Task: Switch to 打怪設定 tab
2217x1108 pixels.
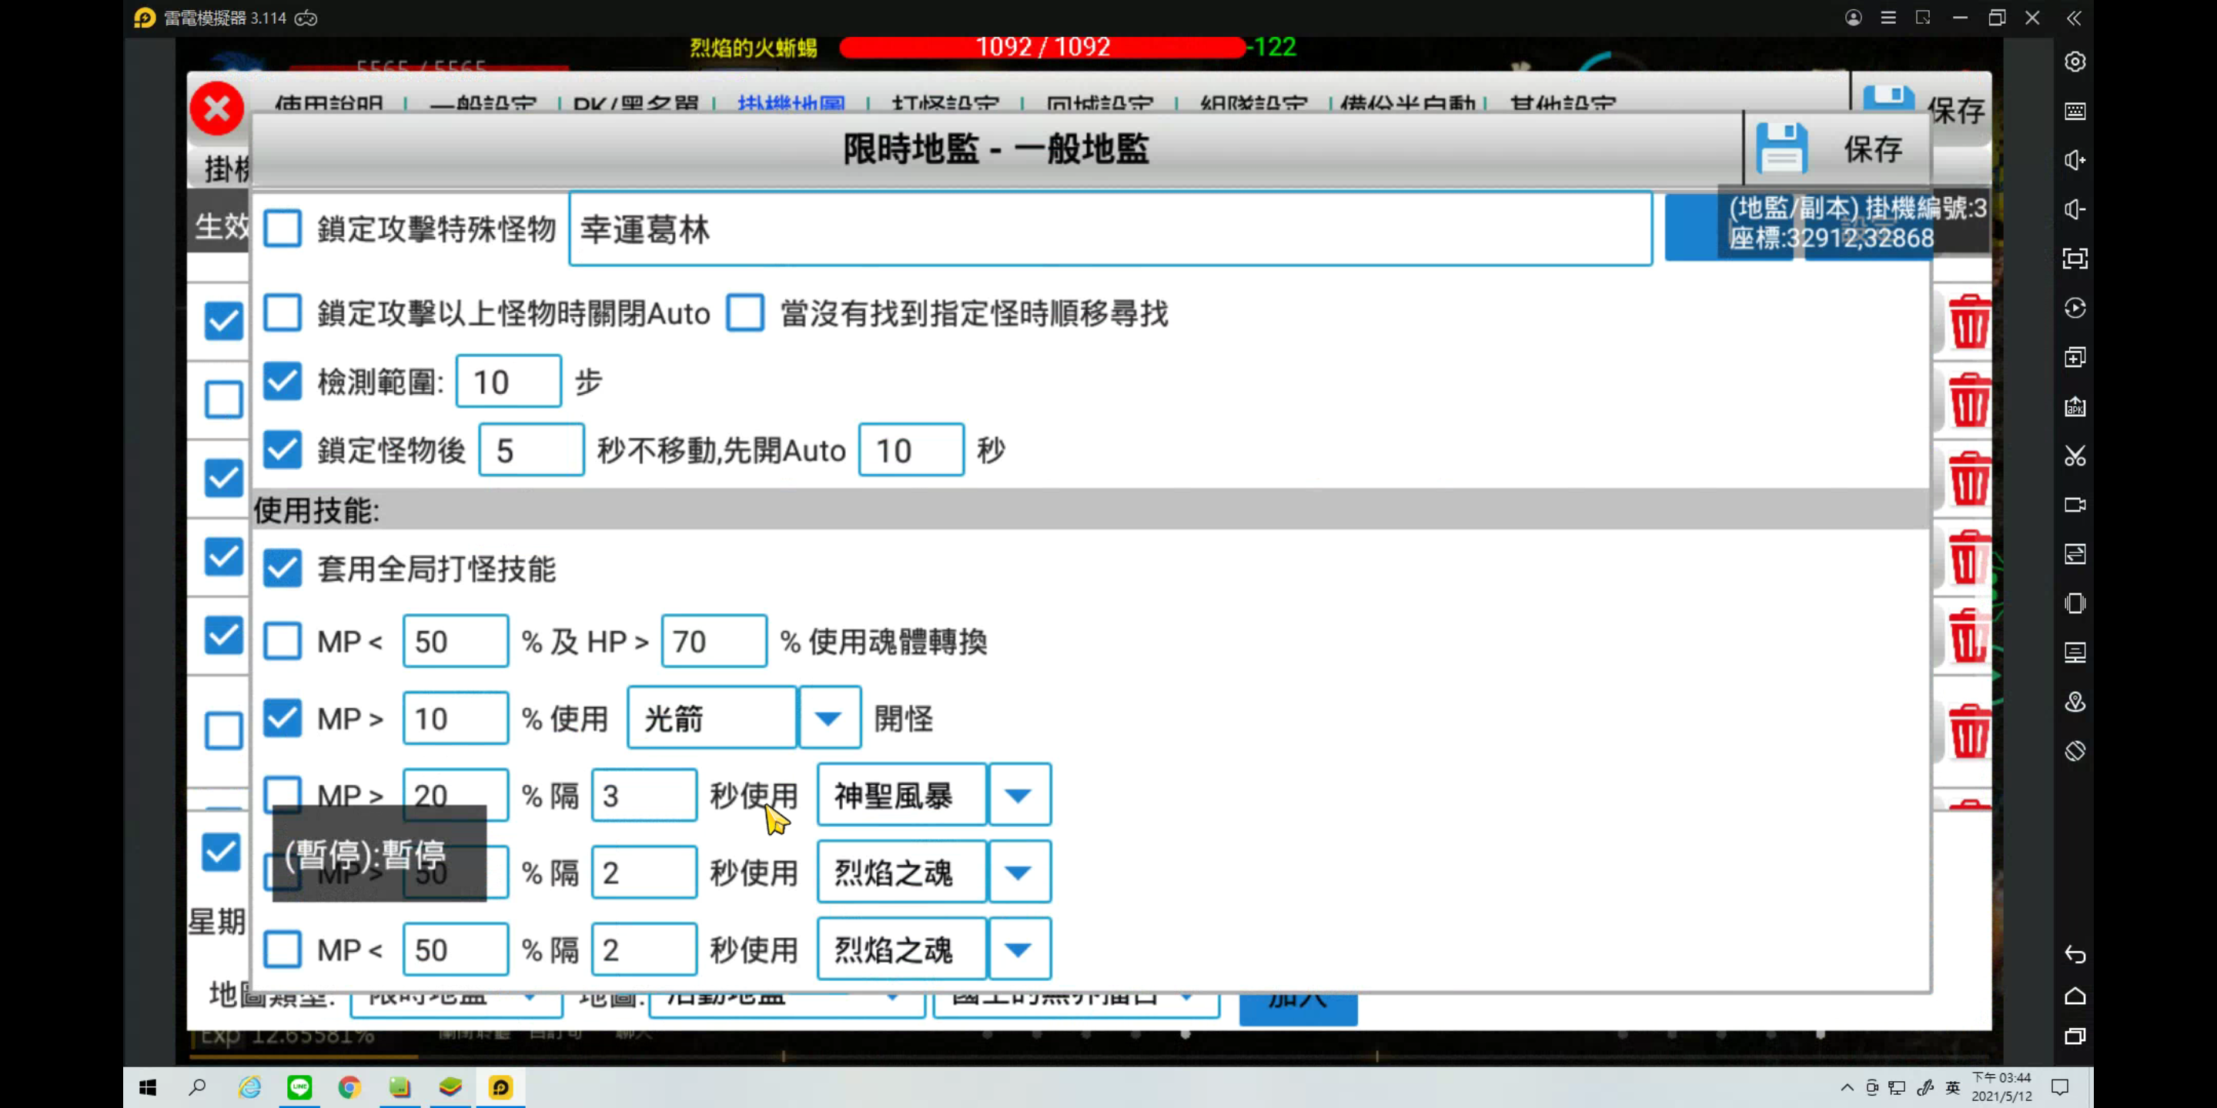Action: tap(946, 103)
